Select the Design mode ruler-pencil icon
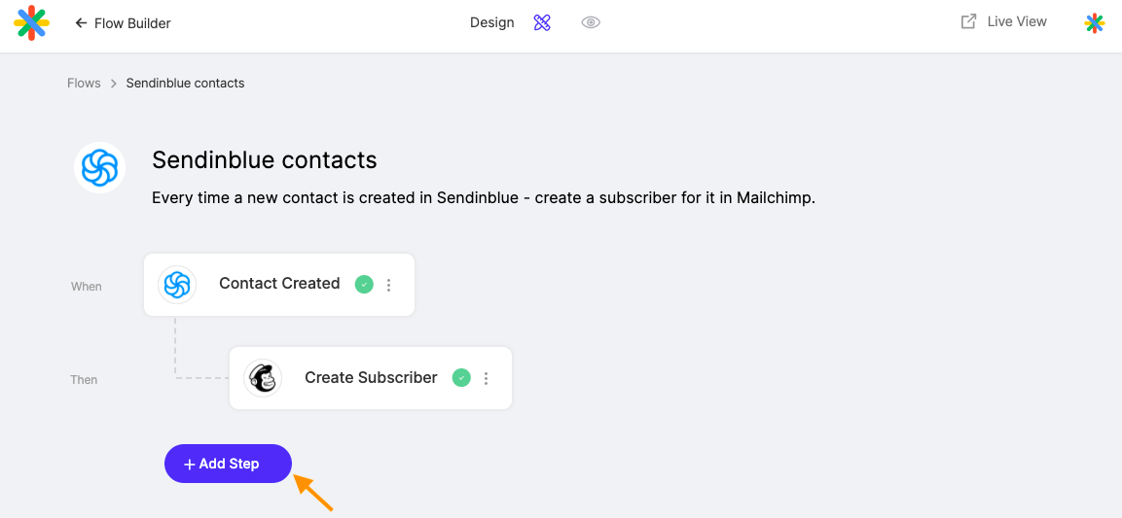The image size is (1122, 518). coord(542,23)
